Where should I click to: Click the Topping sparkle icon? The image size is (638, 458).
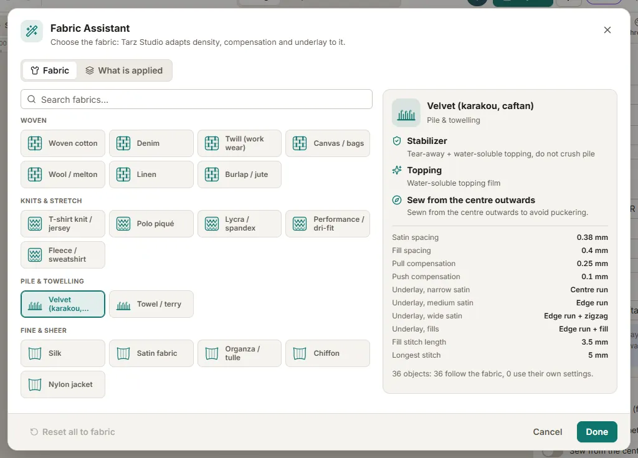[397, 170]
